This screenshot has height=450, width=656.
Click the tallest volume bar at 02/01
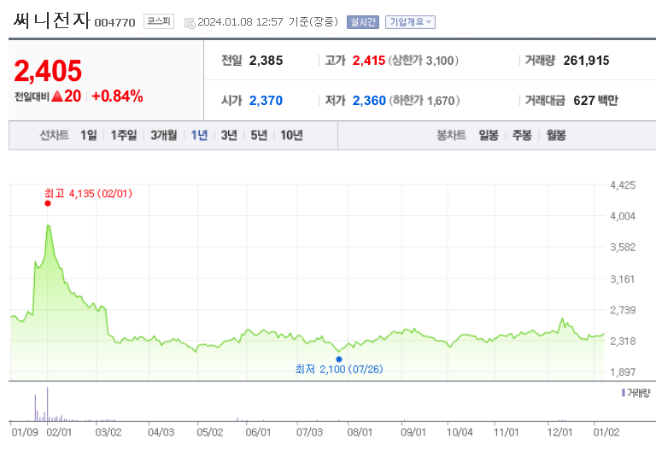pyautogui.click(x=48, y=404)
